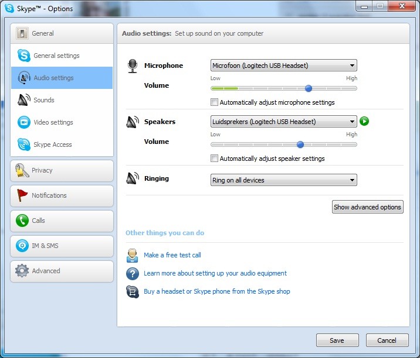Click the Notifications red flag icon
Screen dimensions: 420x358
click(x=22, y=195)
